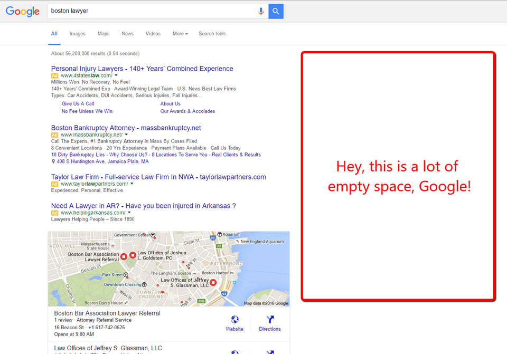This screenshot has width=507, height=354.
Task: Open the 408 S Huntington Ave address link
Action: 103,161
